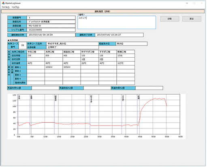Click the temperature curve peak near 50 minutes
The height and width of the screenshot is (167, 207).
(156, 98)
